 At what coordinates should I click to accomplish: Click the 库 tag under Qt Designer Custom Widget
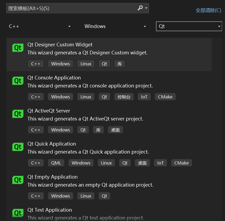[x=119, y=63]
